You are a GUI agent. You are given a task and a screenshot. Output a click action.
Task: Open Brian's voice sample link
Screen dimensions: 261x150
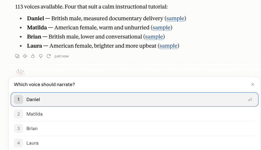point(154,36)
